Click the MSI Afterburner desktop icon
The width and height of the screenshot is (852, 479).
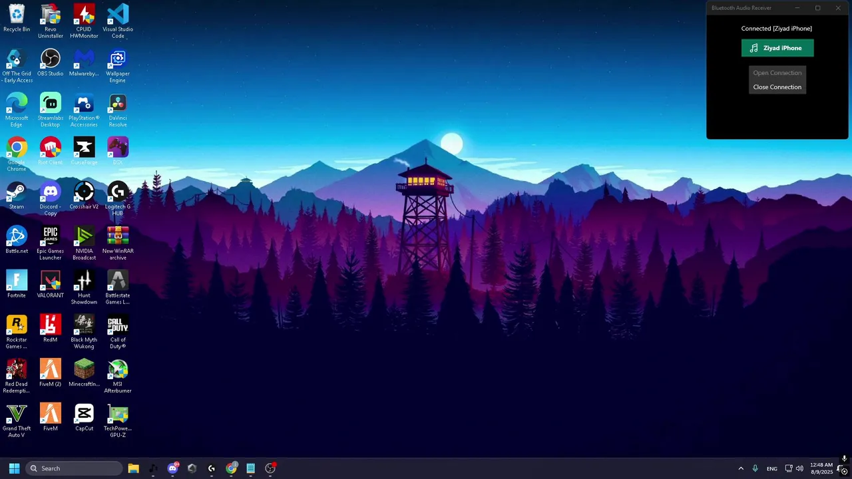click(x=118, y=377)
